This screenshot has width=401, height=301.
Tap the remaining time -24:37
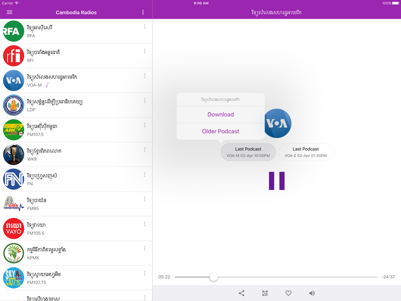coord(388,277)
